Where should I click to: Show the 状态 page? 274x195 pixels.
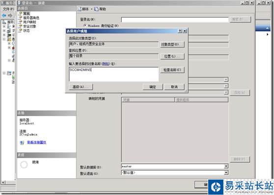coord(27,30)
